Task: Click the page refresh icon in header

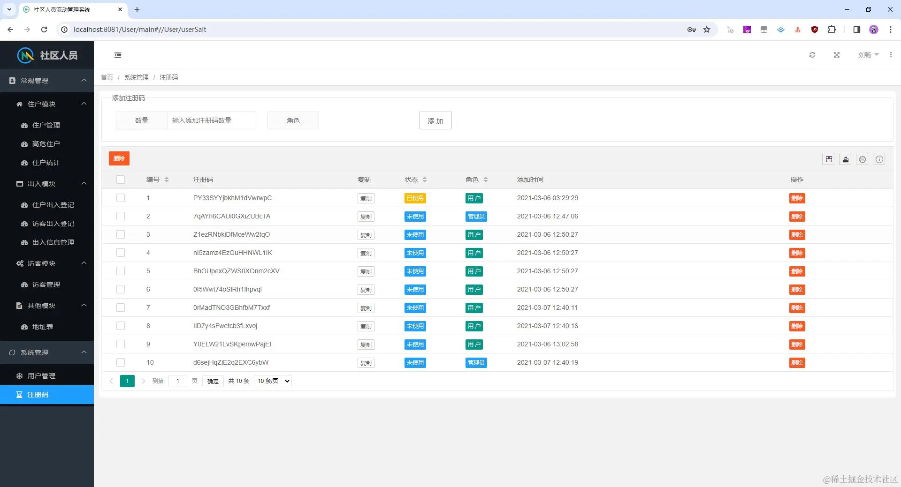Action: coord(812,55)
